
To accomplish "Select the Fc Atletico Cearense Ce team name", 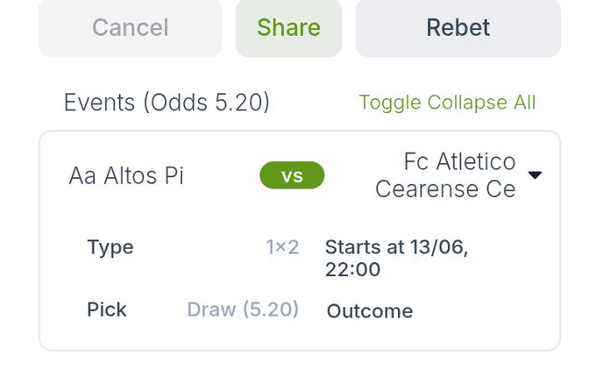I will click(445, 175).
